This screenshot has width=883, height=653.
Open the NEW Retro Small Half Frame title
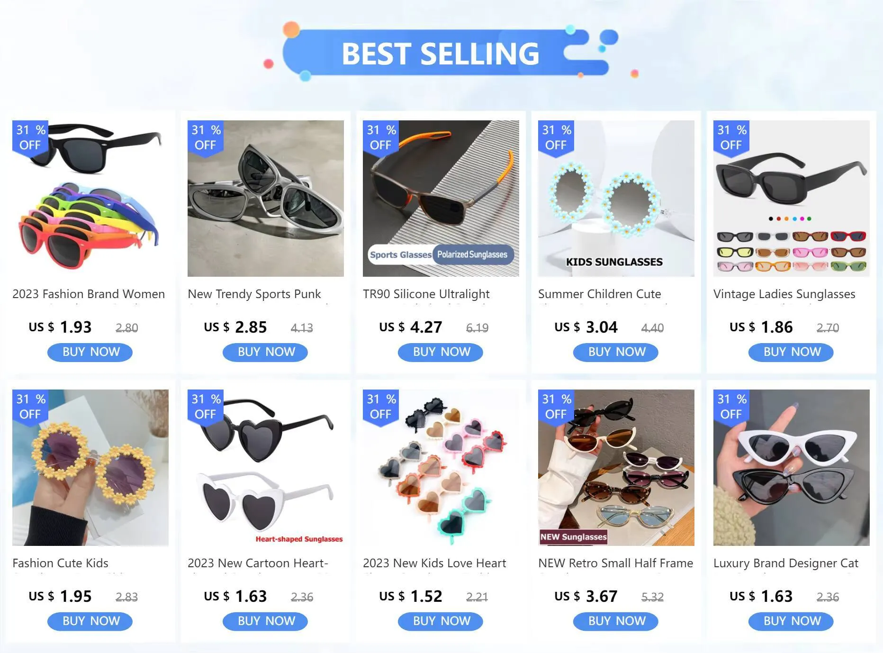pos(616,563)
